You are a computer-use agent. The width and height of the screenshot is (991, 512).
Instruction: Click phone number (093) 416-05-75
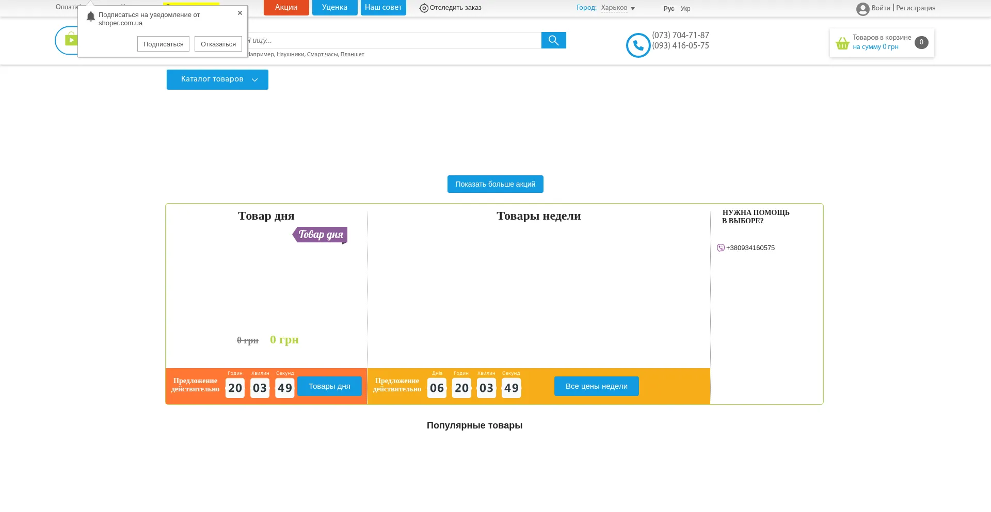coord(680,45)
